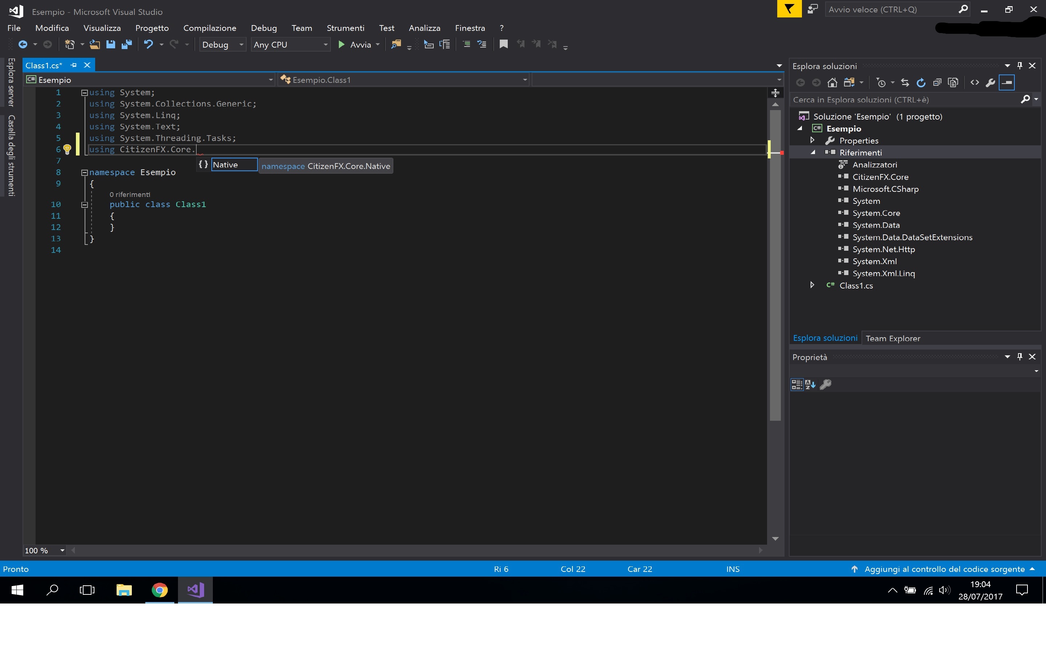
Task: Switch to the Team Explorer tab
Action: pos(893,338)
